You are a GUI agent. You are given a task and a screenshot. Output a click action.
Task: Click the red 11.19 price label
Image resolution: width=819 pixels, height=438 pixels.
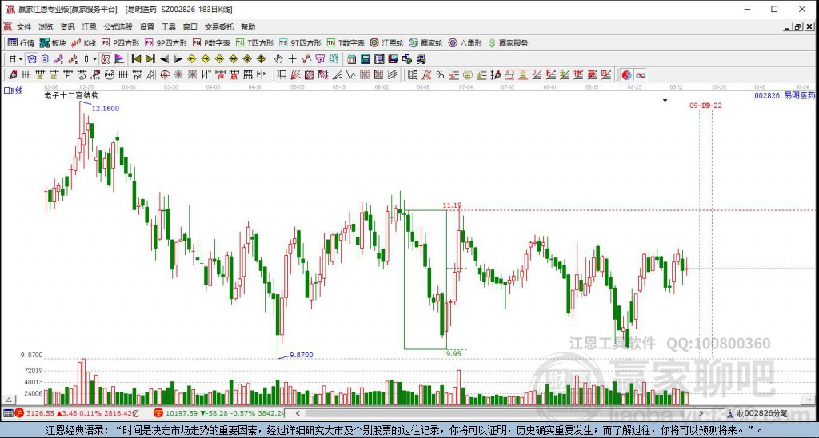coord(453,205)
